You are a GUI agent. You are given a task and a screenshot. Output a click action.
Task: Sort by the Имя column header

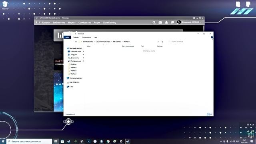89,46
